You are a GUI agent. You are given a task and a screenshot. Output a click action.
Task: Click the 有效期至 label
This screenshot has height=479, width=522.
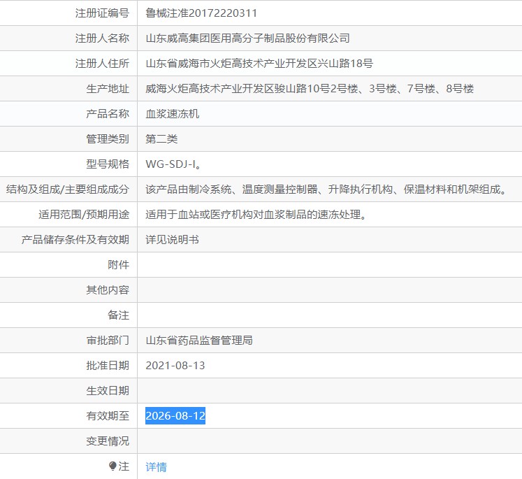point(108,415)
